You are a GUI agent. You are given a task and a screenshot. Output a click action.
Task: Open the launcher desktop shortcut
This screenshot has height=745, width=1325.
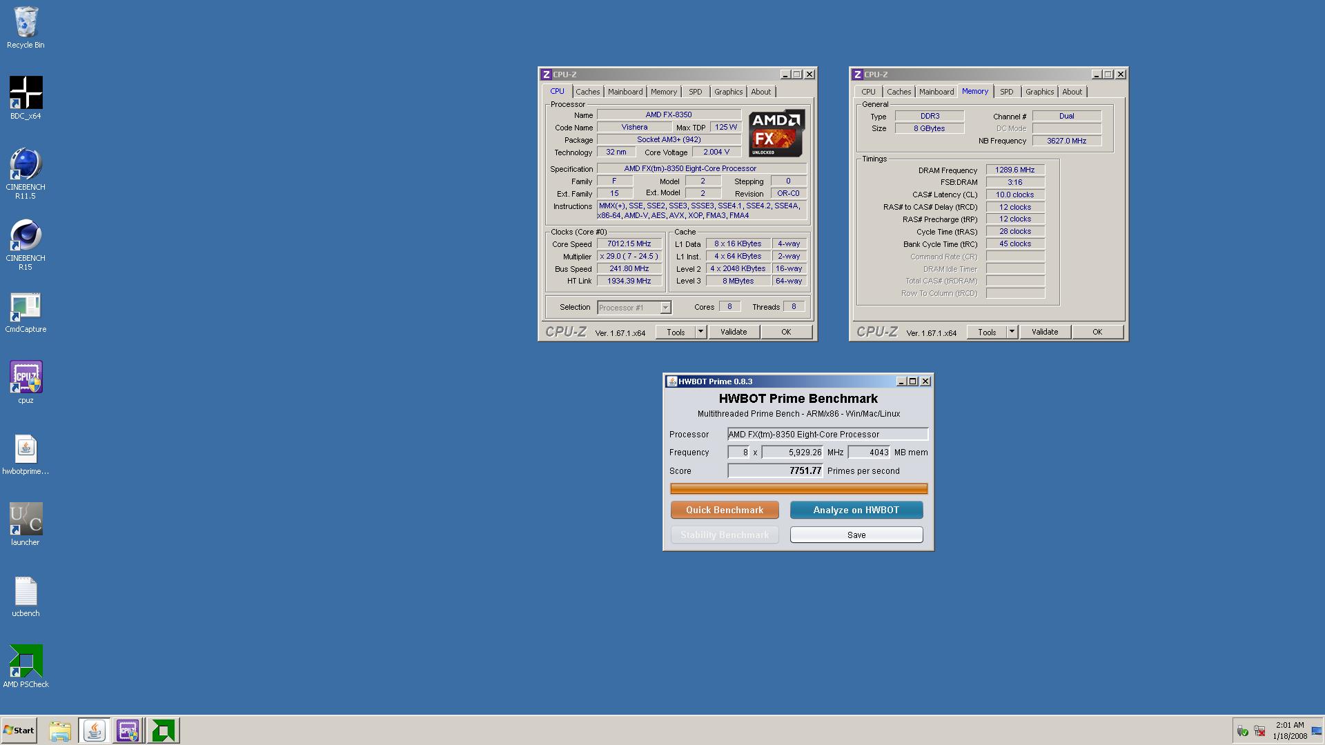[26, 524]
